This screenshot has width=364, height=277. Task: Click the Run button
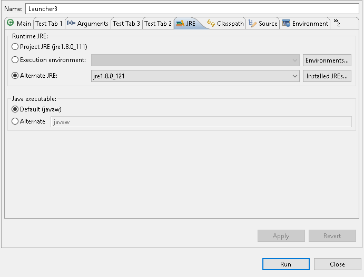286,264
